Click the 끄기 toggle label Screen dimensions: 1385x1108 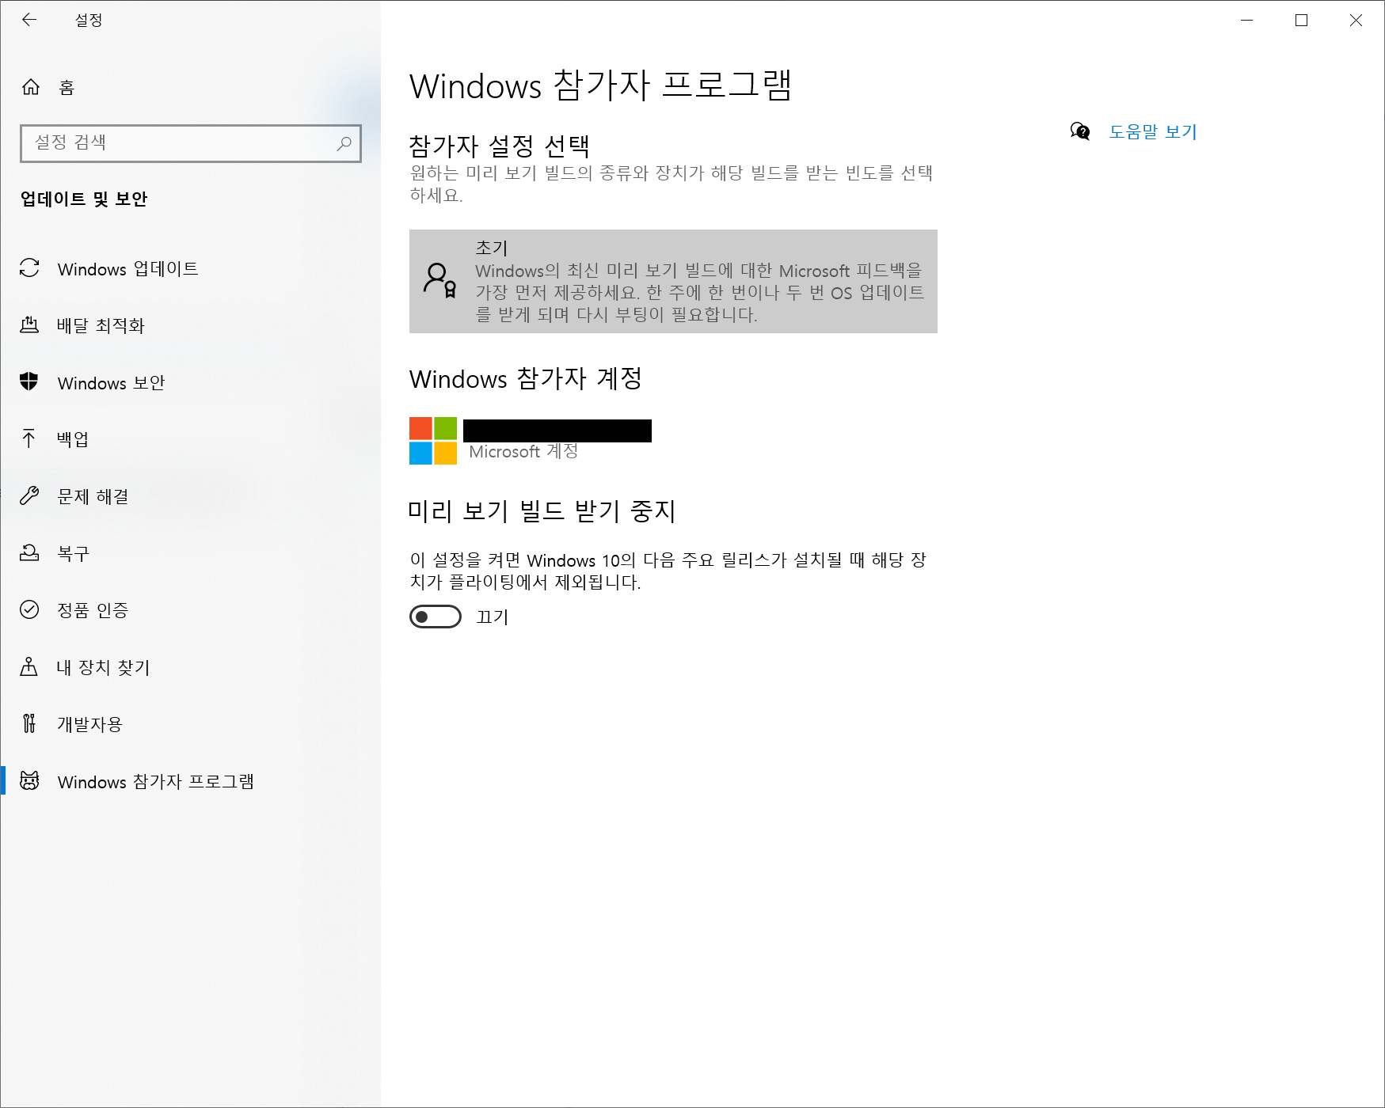click(493, 617)
